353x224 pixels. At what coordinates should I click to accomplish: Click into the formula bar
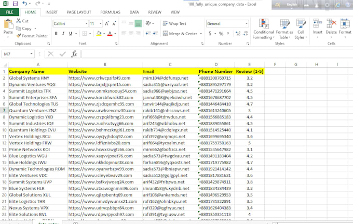click(217, 54)
